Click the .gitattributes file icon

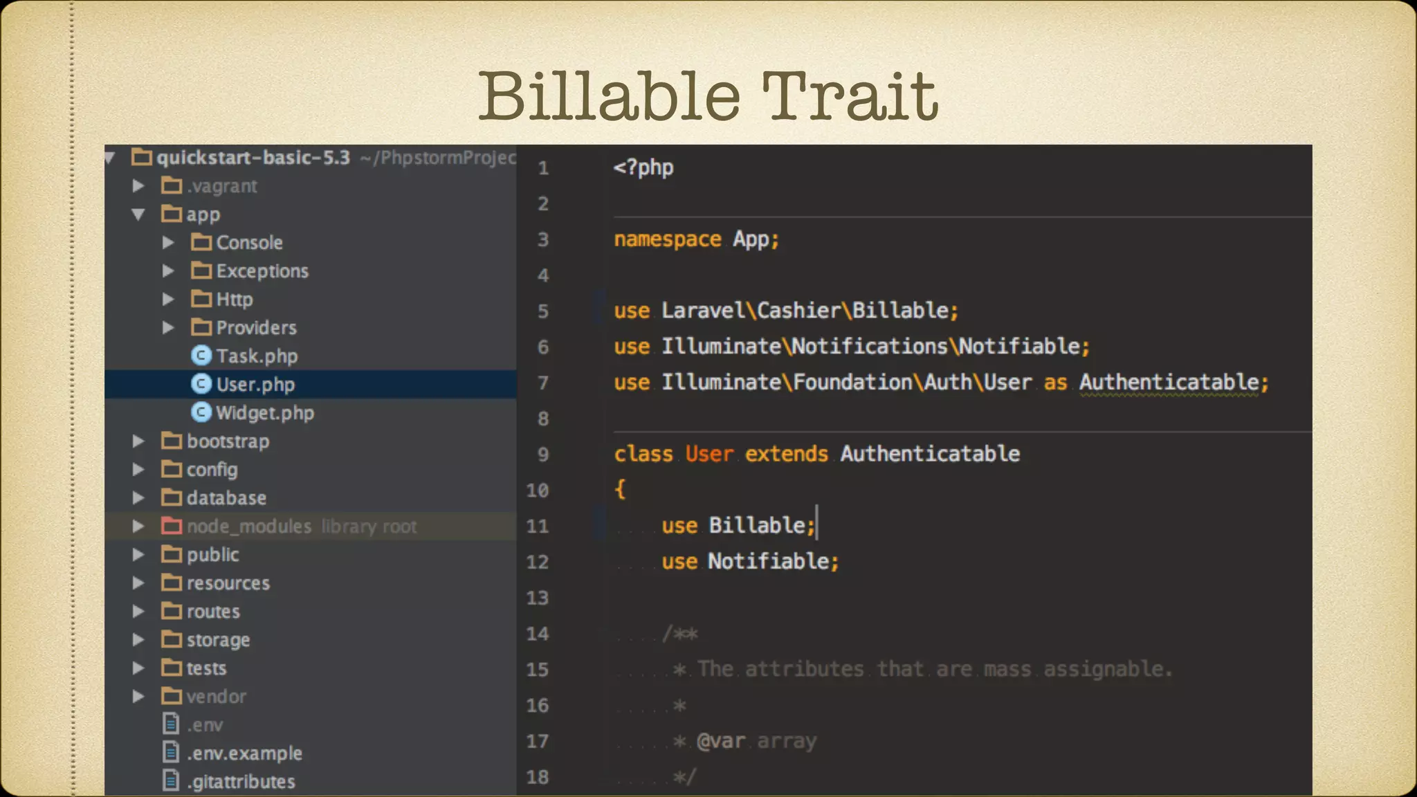[171, 781]
